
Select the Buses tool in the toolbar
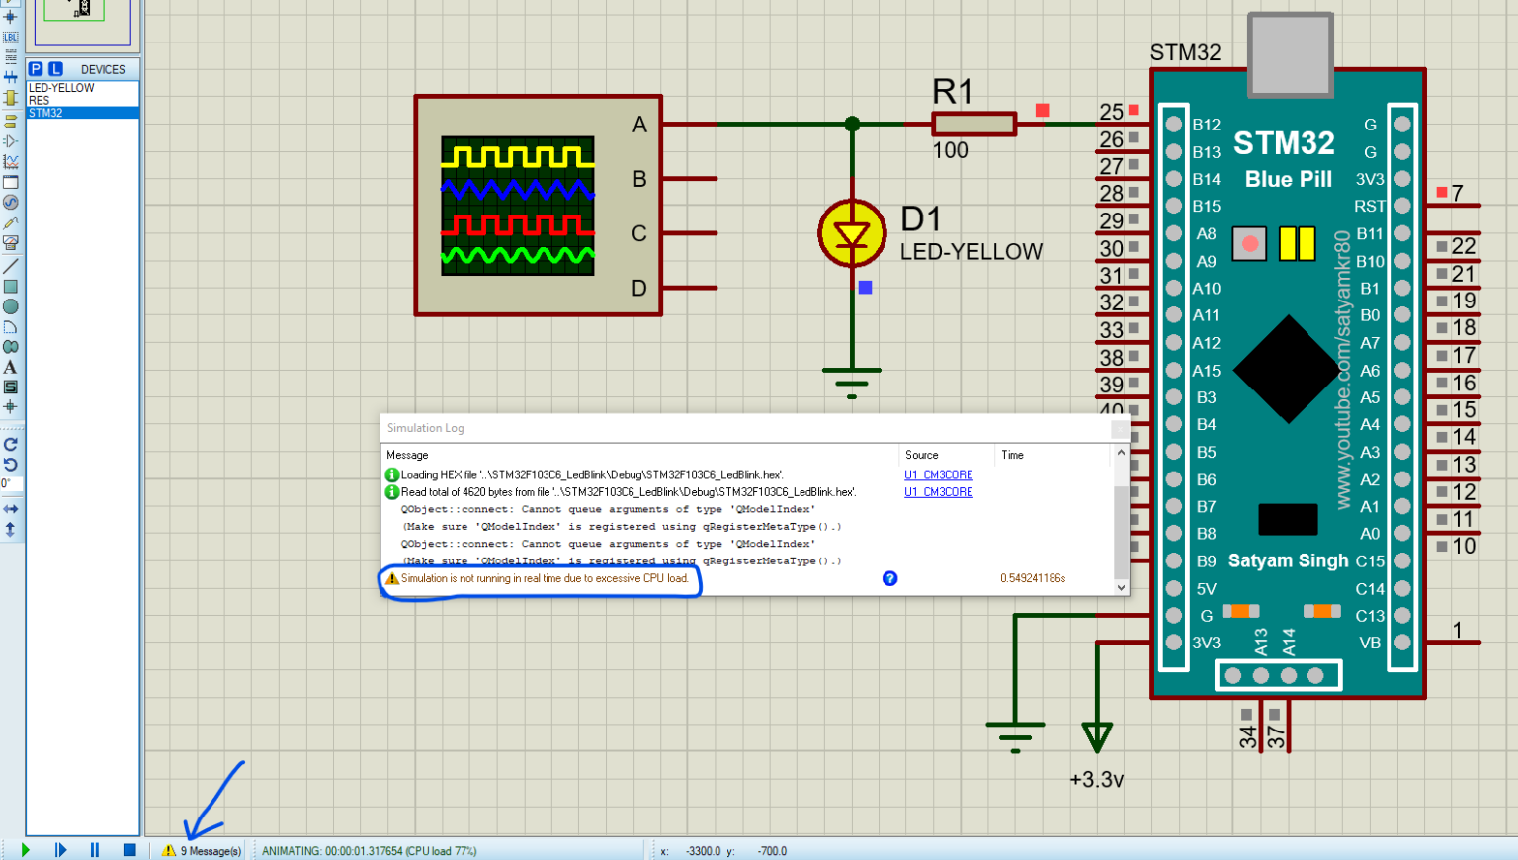pyautogui.click(x=10, y=77)
